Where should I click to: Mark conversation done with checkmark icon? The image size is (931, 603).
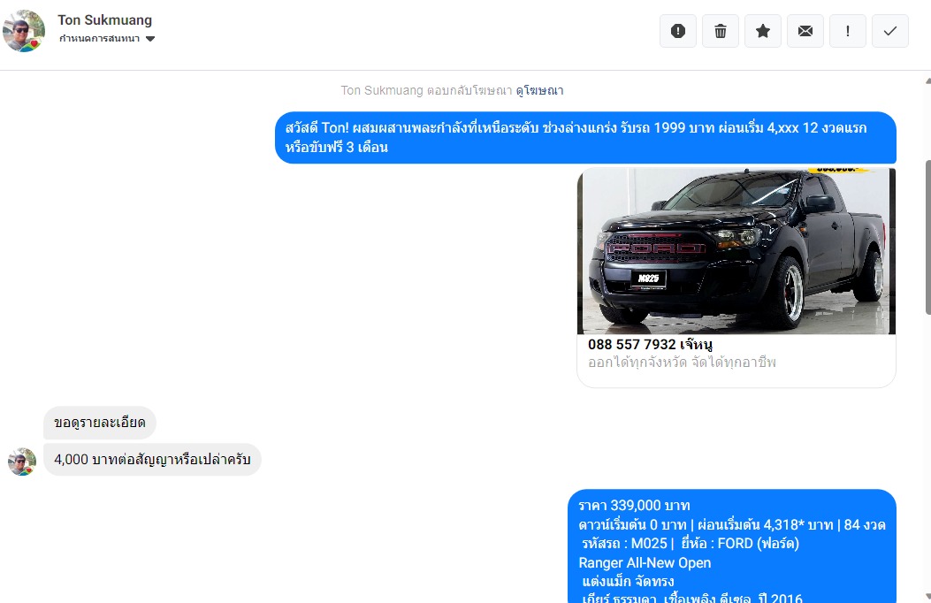pos(890,31)
